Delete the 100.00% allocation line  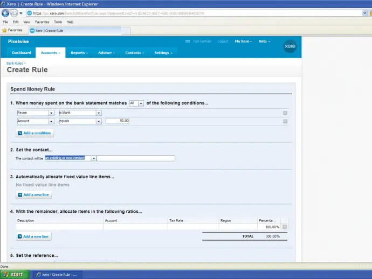click(x=285, y=227)
